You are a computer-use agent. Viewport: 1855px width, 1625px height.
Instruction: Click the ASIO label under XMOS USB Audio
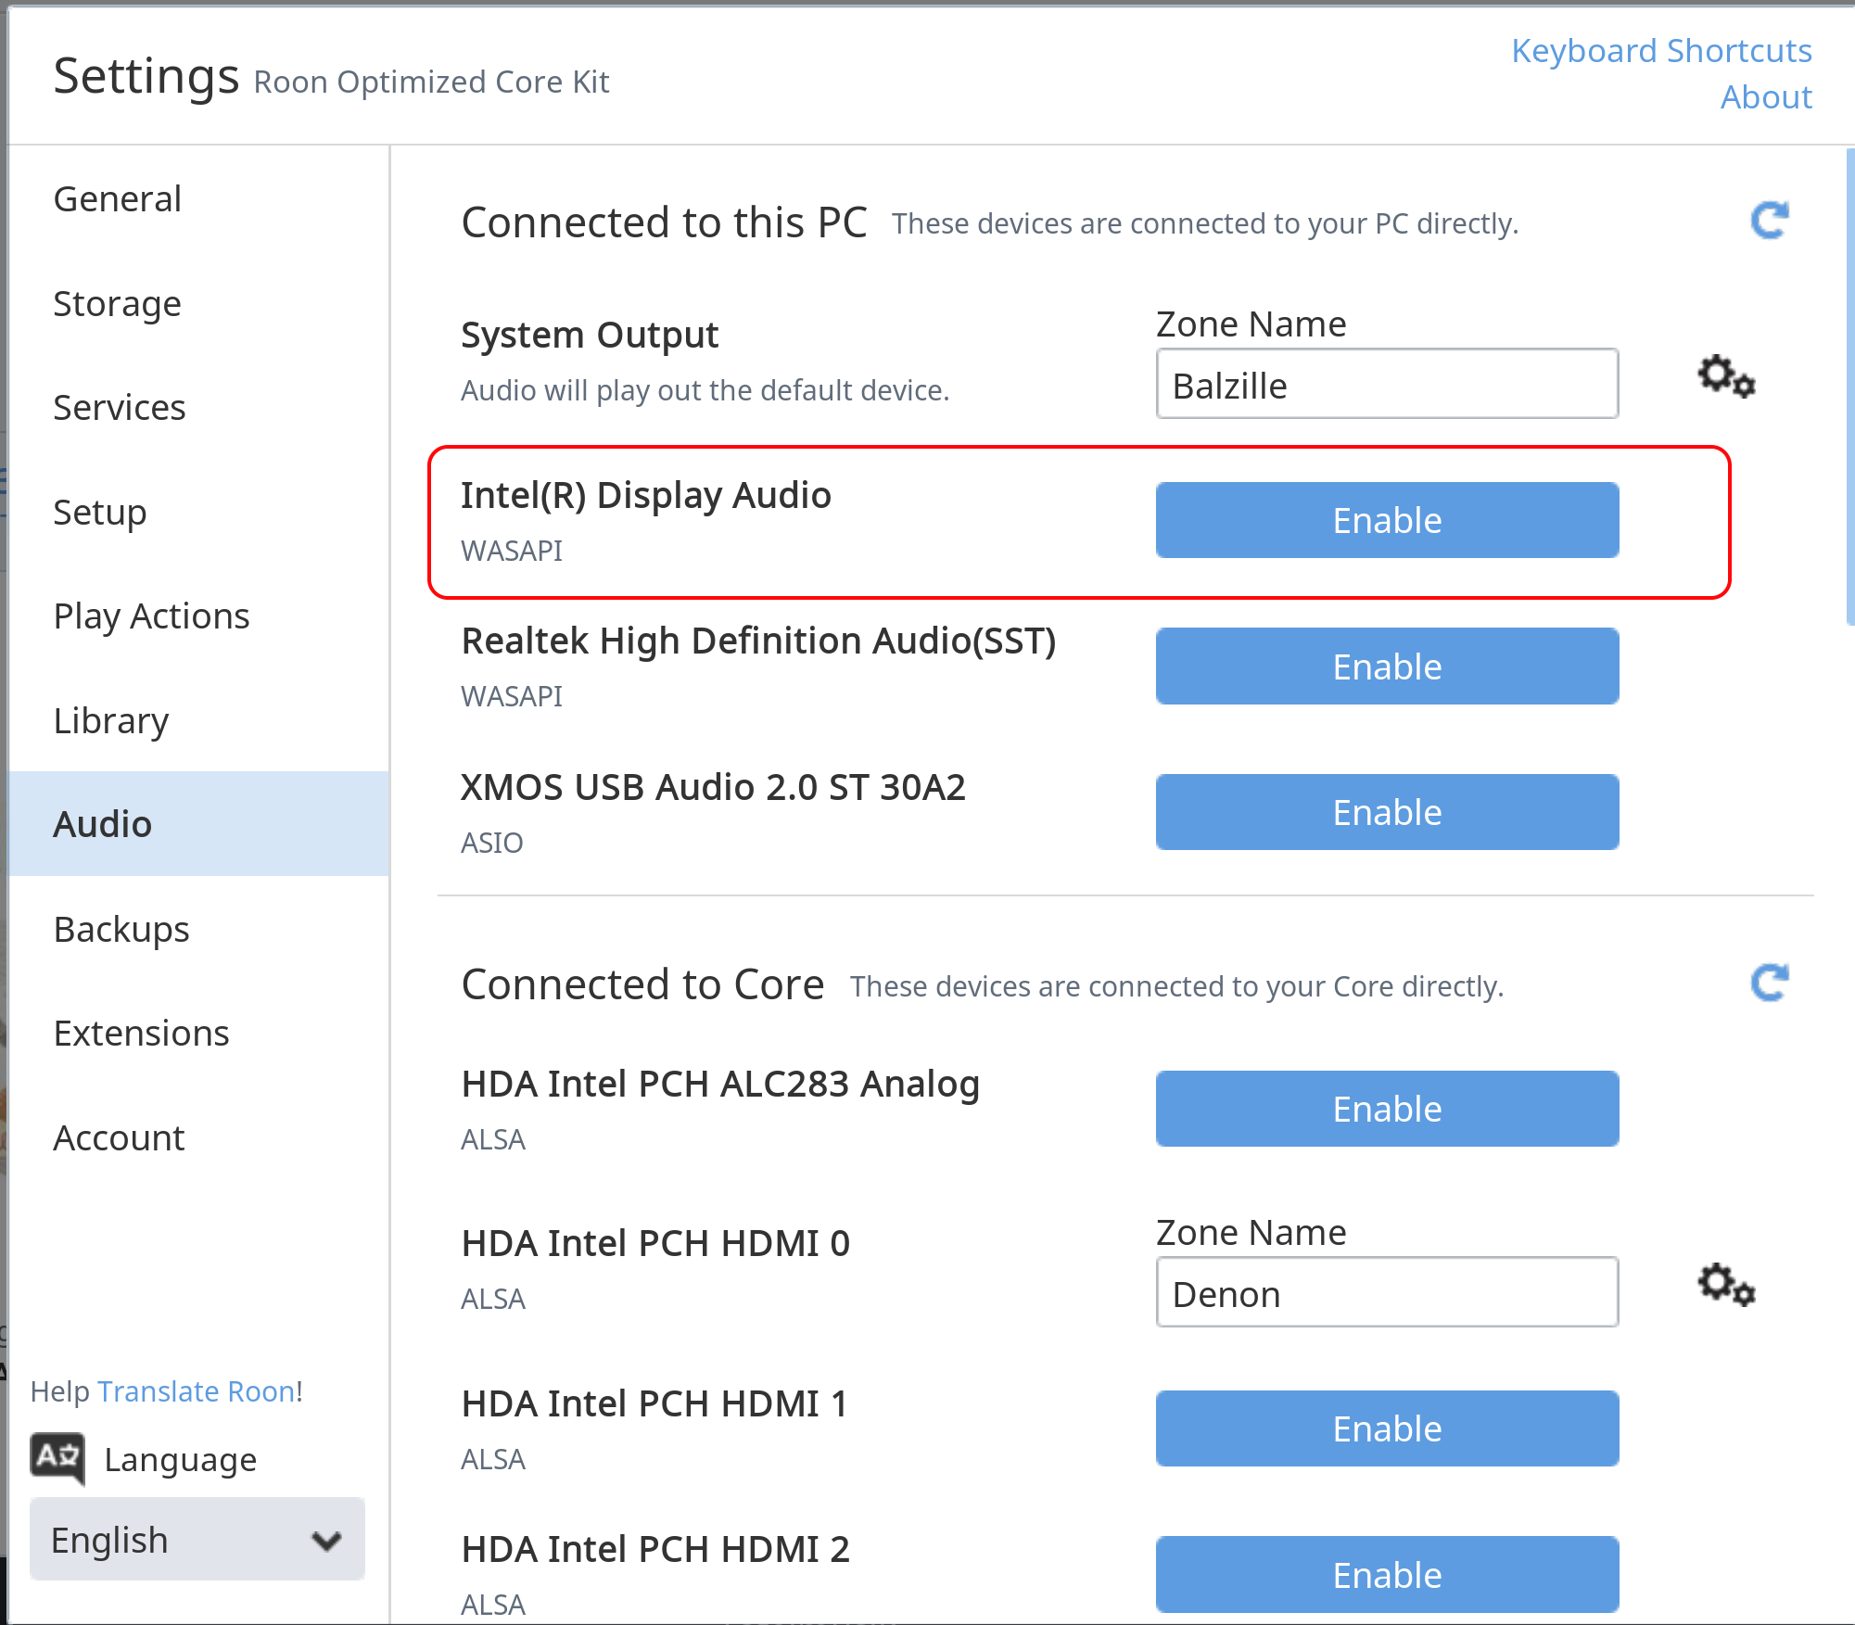[x=492, y=843]
